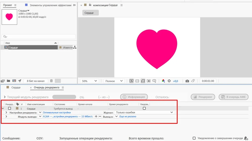Click the project search input field
The width and height of the screenshot is (252, 141).
click(x=39, y=36)
